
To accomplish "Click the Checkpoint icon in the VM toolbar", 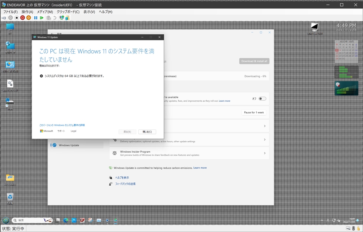I will pyautogui.click(x=49, y=18).
